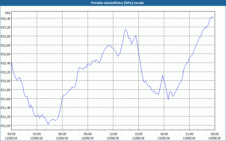
Task: Click the 00:00 label above 14/08/18
Action: coord(215,134)
